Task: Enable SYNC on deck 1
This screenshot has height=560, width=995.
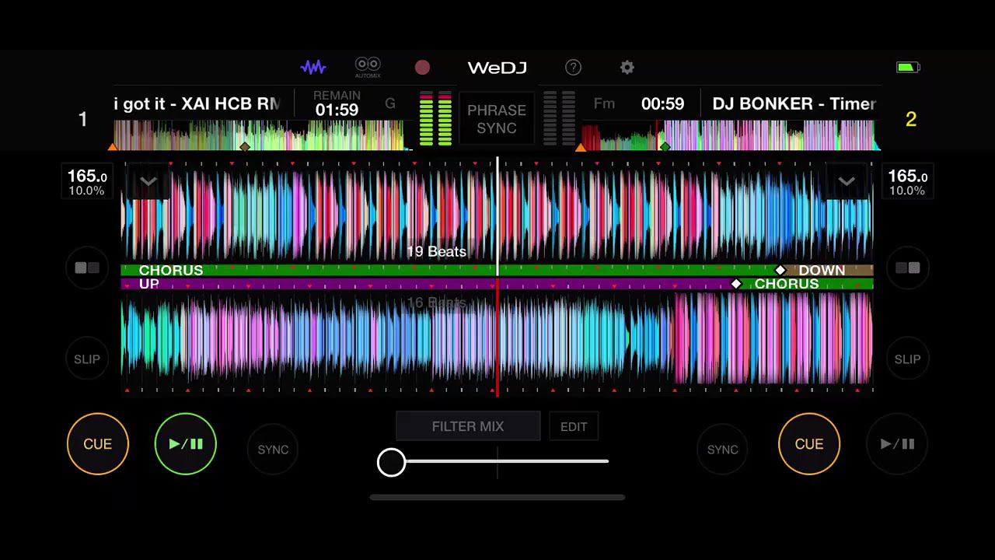Action: coord(273,450)
